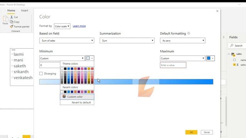This screenshot has height=138, width=246.
Task: Pick the yellow theme color swatch
Action: [x=89, y=69]
